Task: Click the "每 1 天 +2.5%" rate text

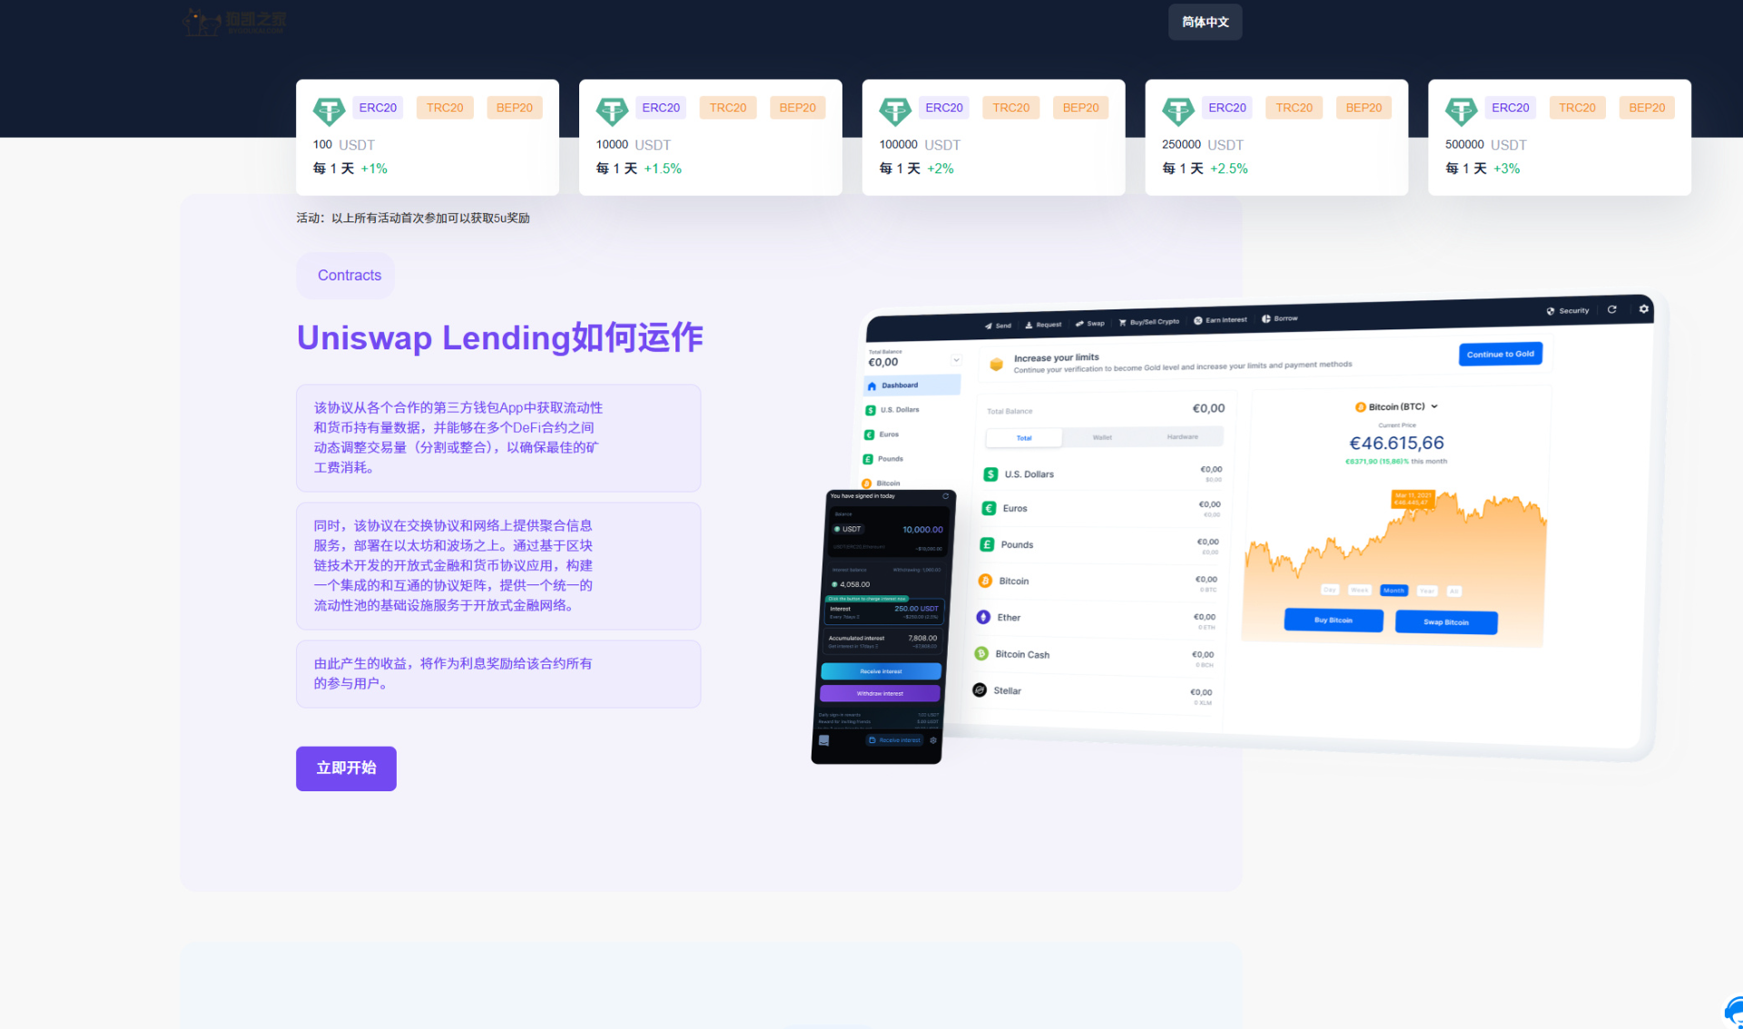Action: [1206, 169]
